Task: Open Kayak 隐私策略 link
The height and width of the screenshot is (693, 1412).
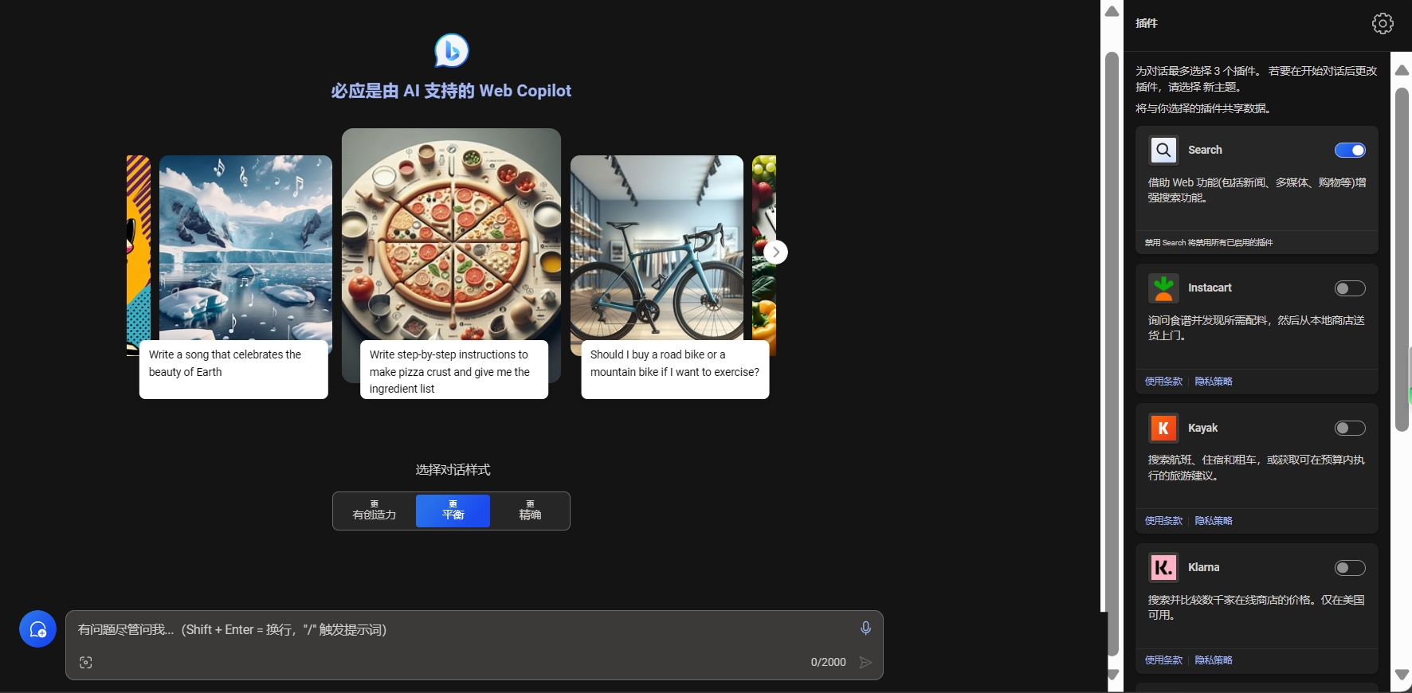Action: tap(1214, 521)
